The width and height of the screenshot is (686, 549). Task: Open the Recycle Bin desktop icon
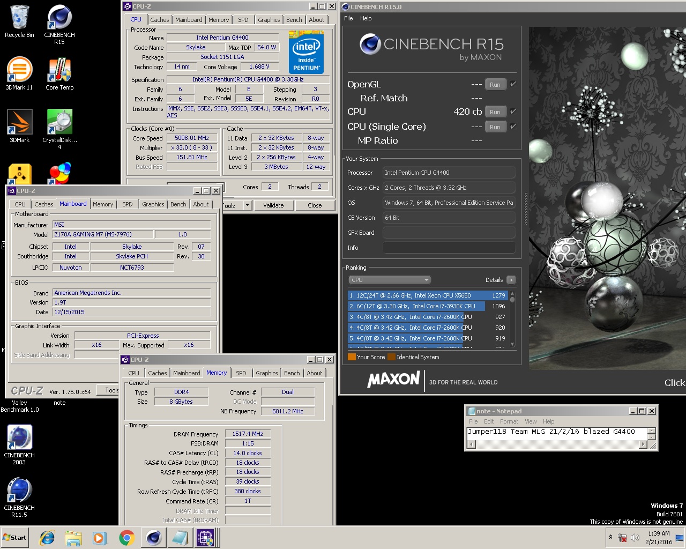19,21
